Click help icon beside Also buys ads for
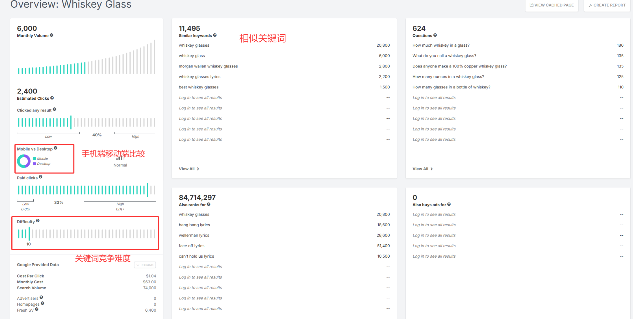This screenshot has height=319, width=633. [449, 205]
